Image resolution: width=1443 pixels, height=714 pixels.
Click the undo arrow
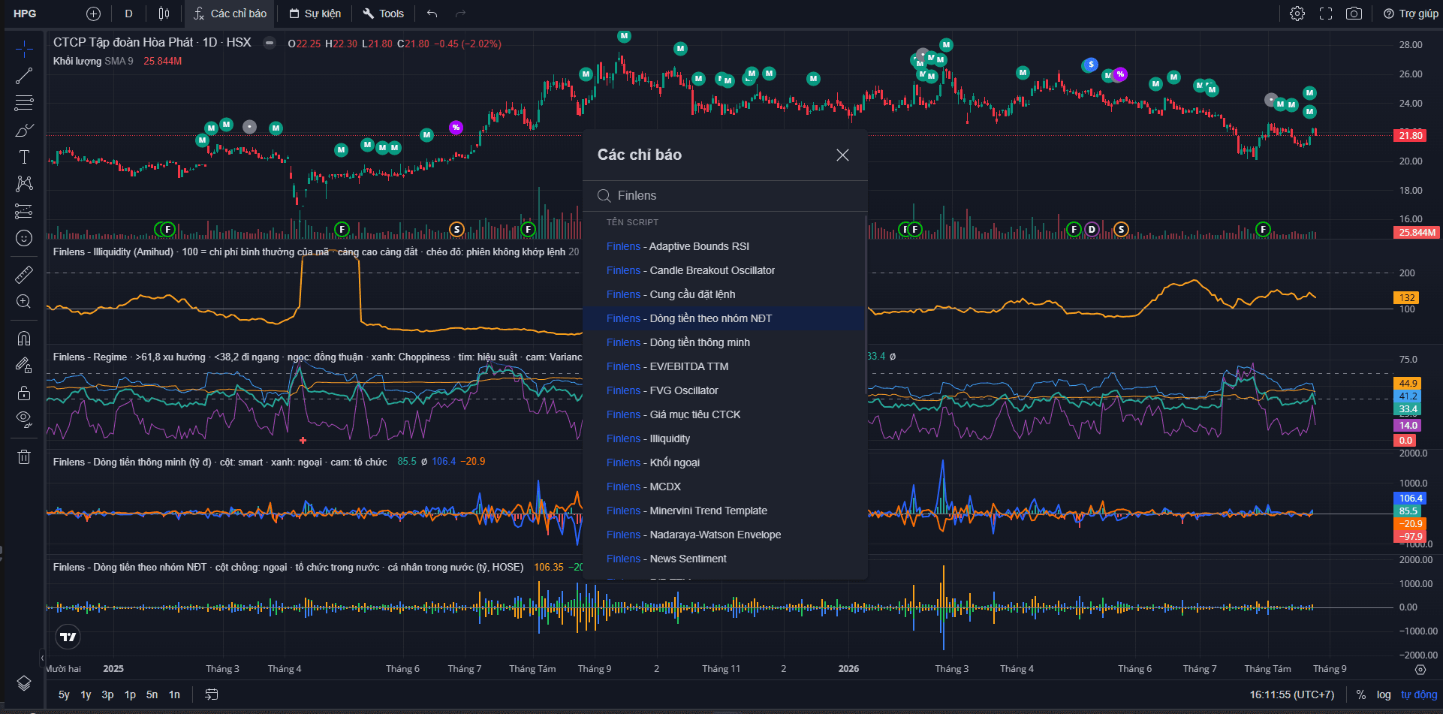tap(432, 14)
